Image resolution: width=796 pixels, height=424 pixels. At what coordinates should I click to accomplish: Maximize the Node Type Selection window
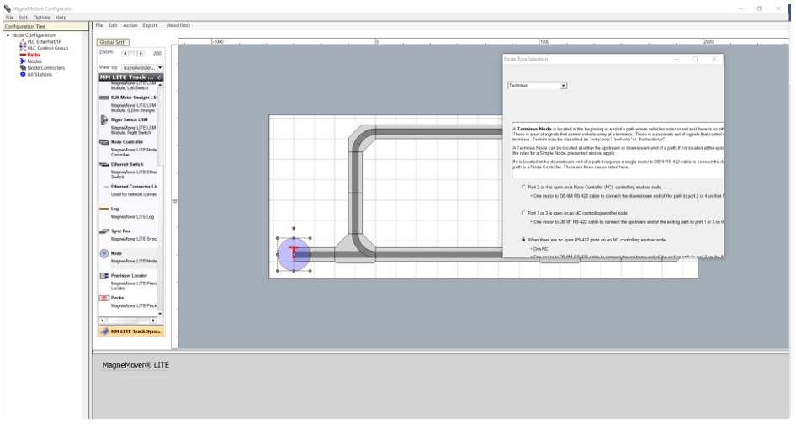695,59
